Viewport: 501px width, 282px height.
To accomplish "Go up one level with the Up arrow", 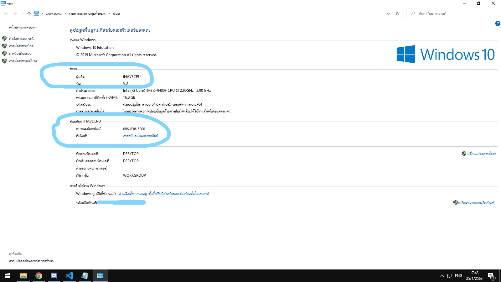I will tap(29, 13).
